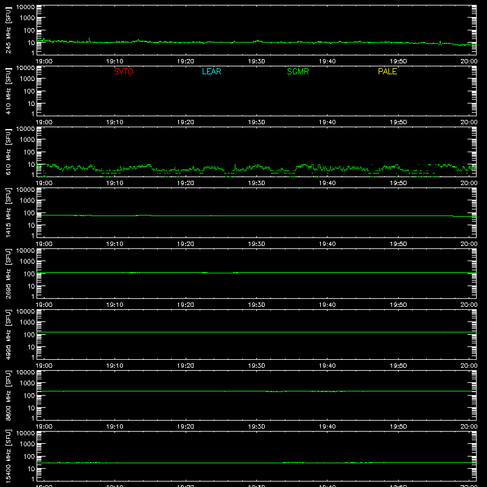Select the 1415 MHz [SFU] axis title
Viewport: 487px width, 487px height.
pyautogui.click(x=8, y=212)
